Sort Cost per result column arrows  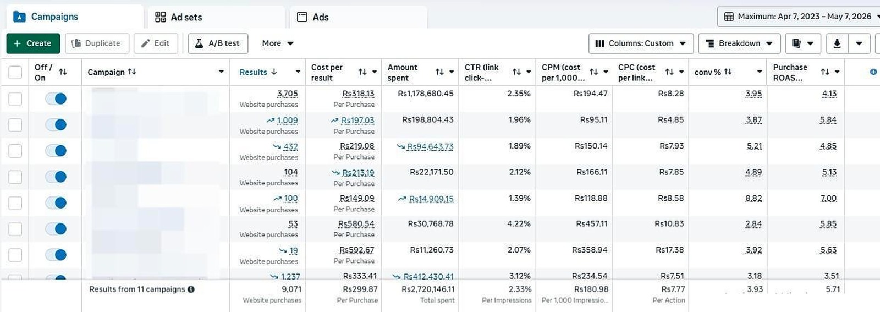coord(362,72)
